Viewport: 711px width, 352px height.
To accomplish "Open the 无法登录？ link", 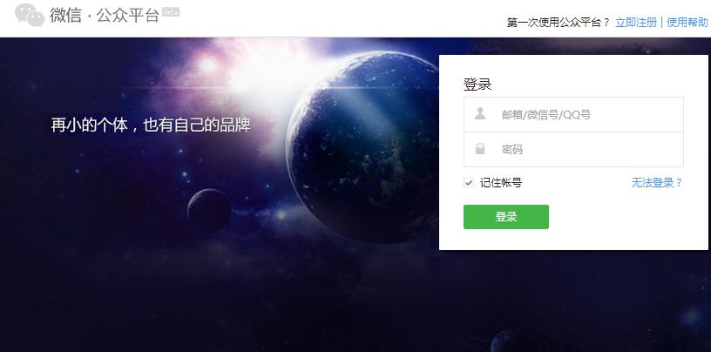I will click(657, 183).
